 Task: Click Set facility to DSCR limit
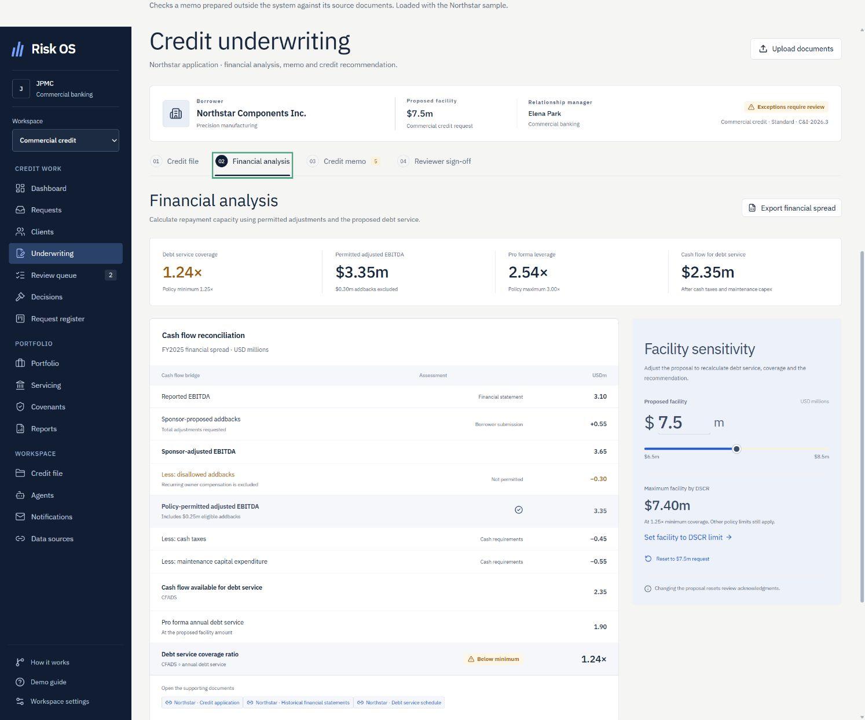pyautogui.click(x=688, y=538)
